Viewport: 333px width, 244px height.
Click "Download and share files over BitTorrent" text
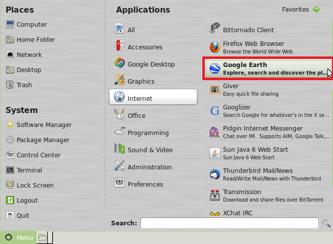[273, 200]
